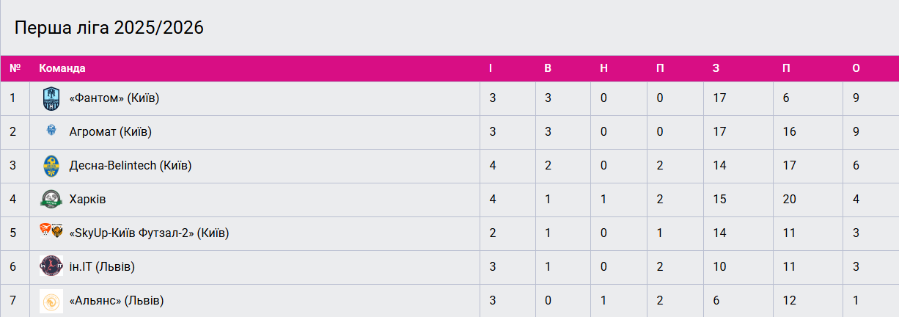Open the «Фантом» (Київ) team link
The height and width of the screenshot is (317, 899).
coord(114,98)
